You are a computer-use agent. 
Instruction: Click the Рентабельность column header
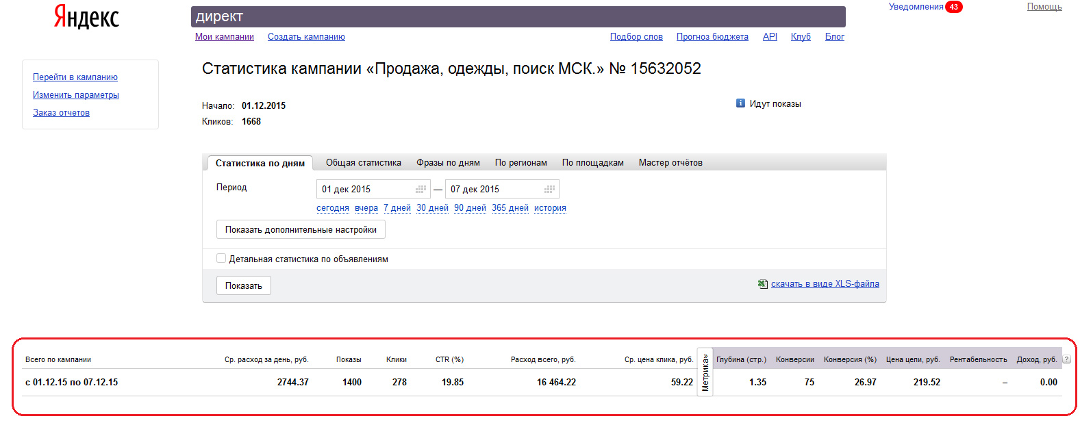click(979, 359)
